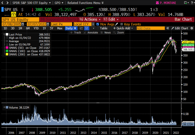Go back with the left arrow

[x=2, y=3]
